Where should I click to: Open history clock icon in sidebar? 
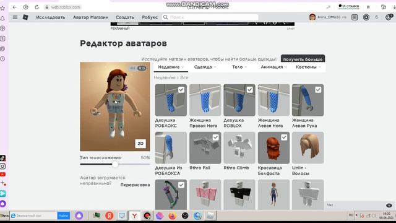pyautogui.click(x=2, y=59)
